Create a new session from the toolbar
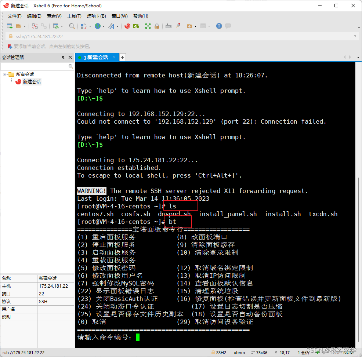 coord(9,26)
